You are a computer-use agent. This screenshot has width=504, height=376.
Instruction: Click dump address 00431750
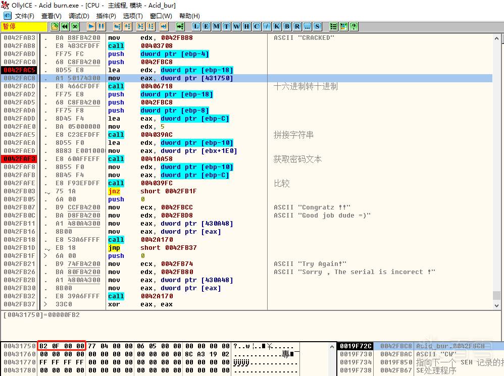coord(20,346)
